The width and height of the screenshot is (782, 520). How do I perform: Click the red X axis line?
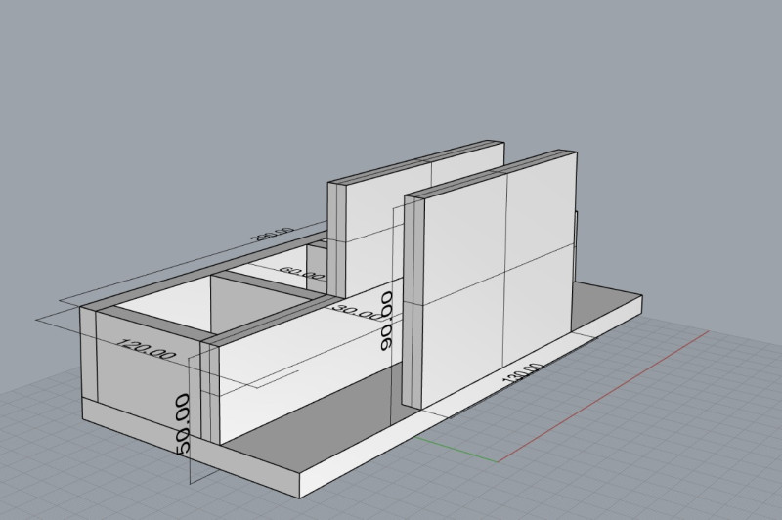603,396
